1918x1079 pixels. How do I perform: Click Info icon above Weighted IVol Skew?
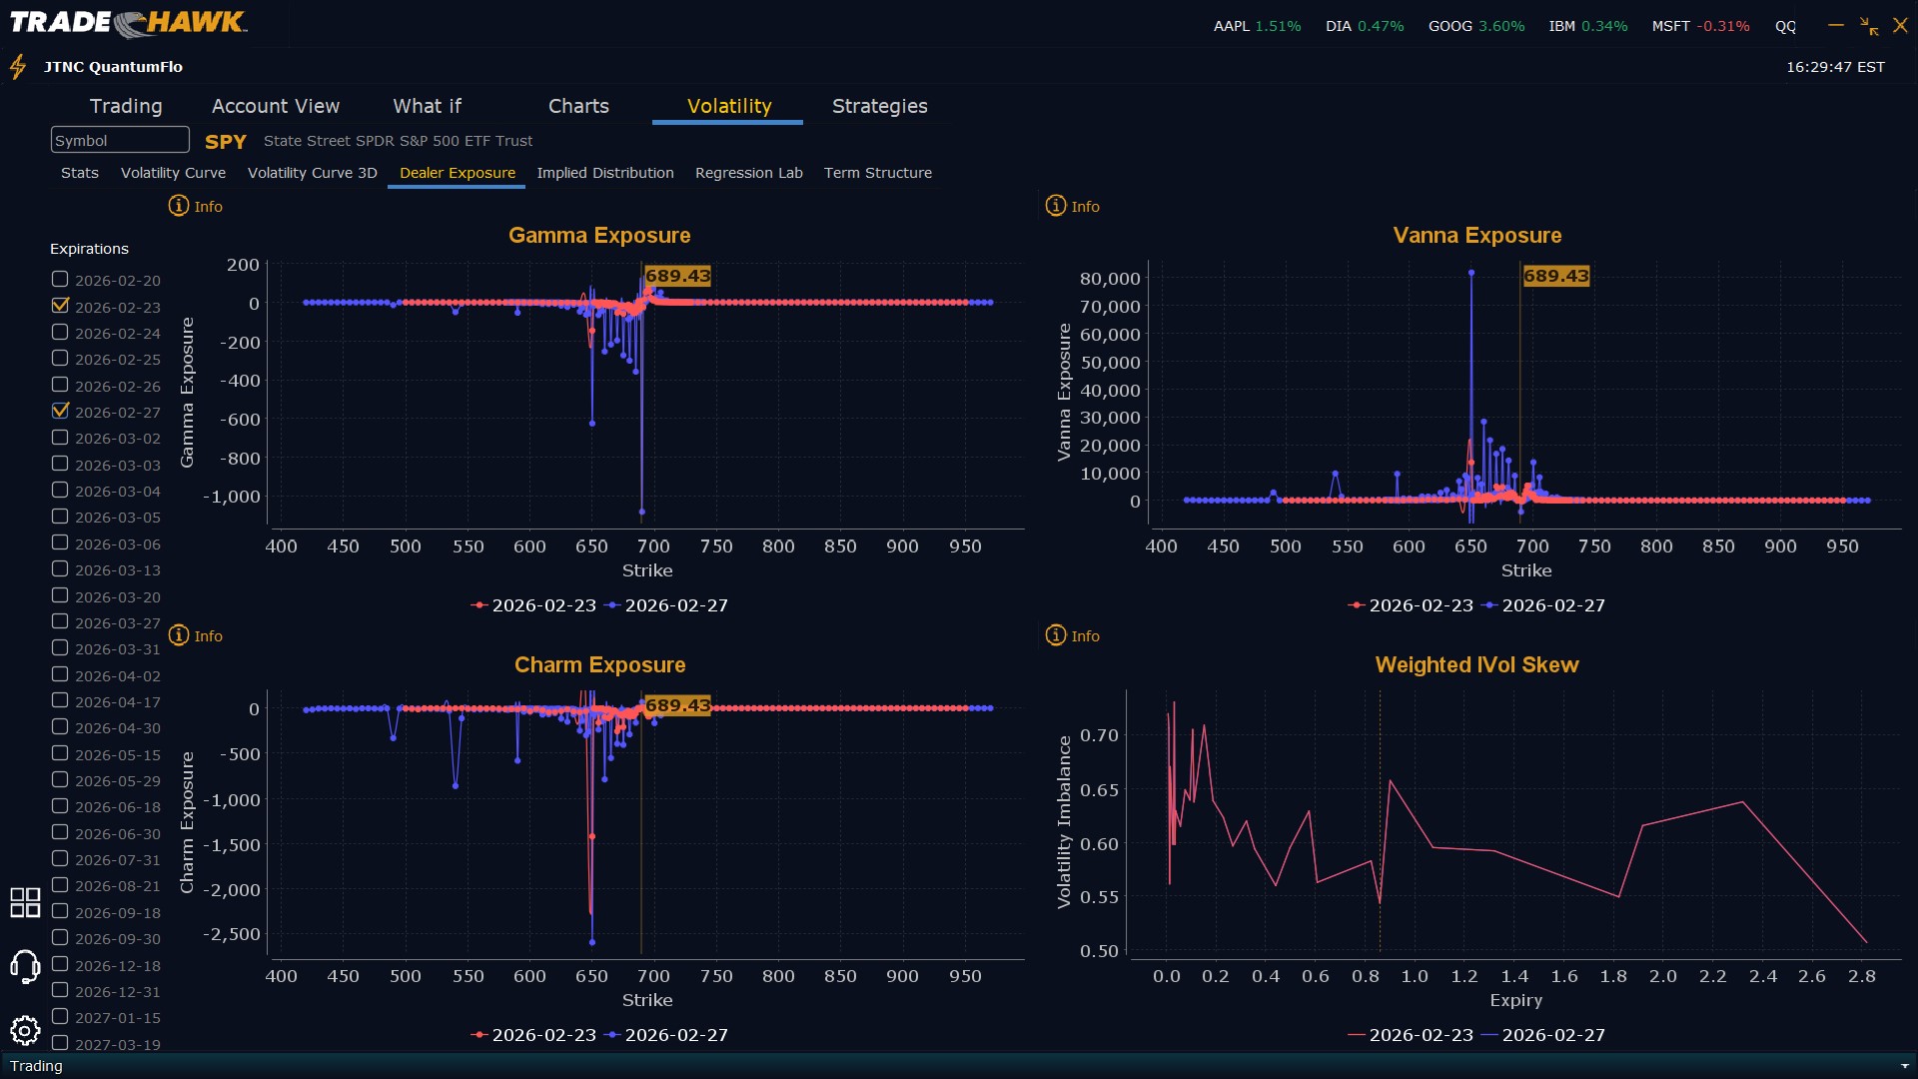1056,635
